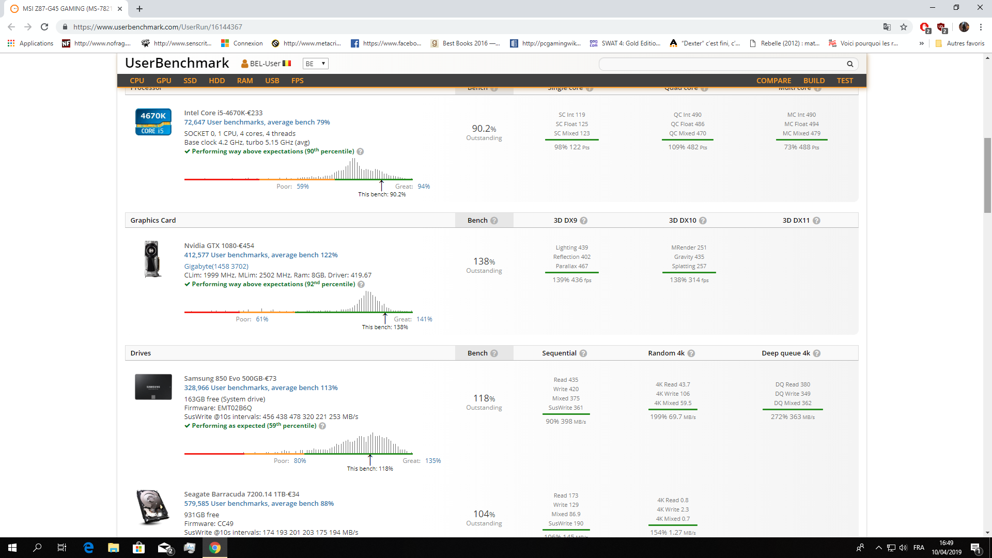The width and height of the screenshot is (992, 558).
Task: Open the TEST menu item
Action: coord(845,81)
